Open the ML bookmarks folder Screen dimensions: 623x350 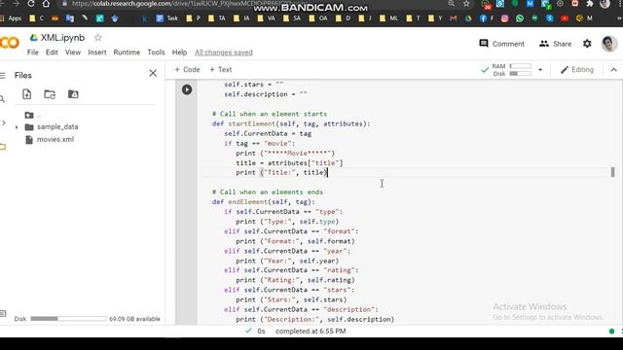(x=389, y=18)
